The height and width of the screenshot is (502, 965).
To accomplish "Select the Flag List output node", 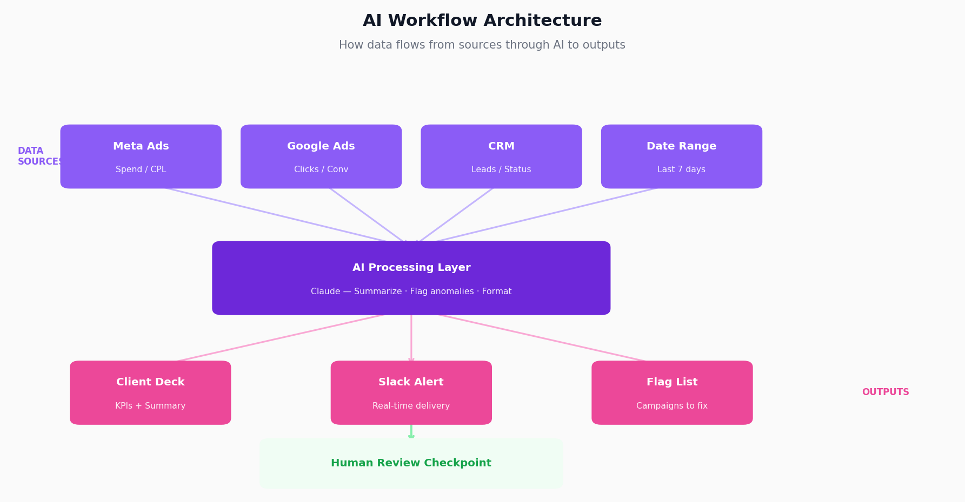I will pos(672,392).
